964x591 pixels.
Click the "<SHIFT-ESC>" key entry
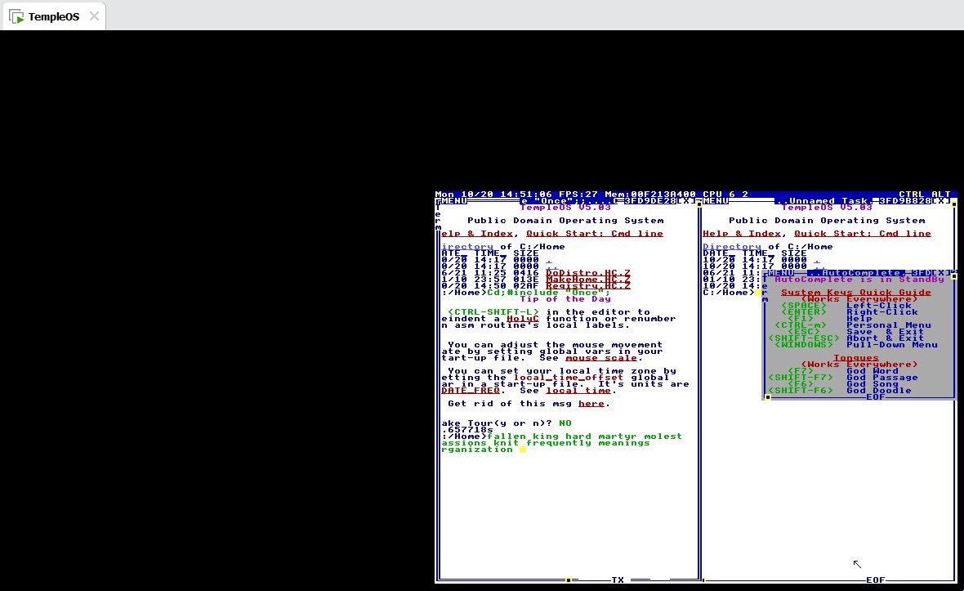pos(804,338)
